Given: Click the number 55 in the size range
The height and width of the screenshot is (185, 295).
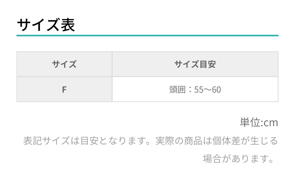Looking at the screenshot, I should tap(199, 90).
